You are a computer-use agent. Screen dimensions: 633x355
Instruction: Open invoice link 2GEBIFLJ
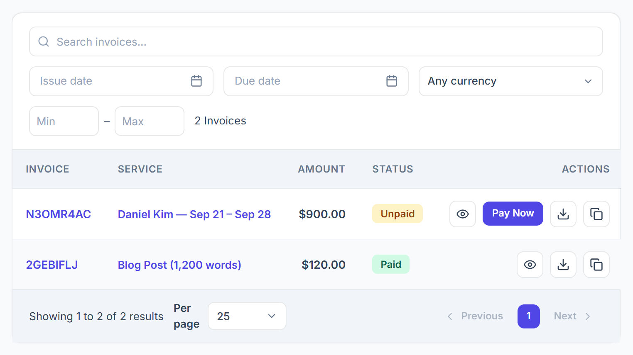[52, 265]
